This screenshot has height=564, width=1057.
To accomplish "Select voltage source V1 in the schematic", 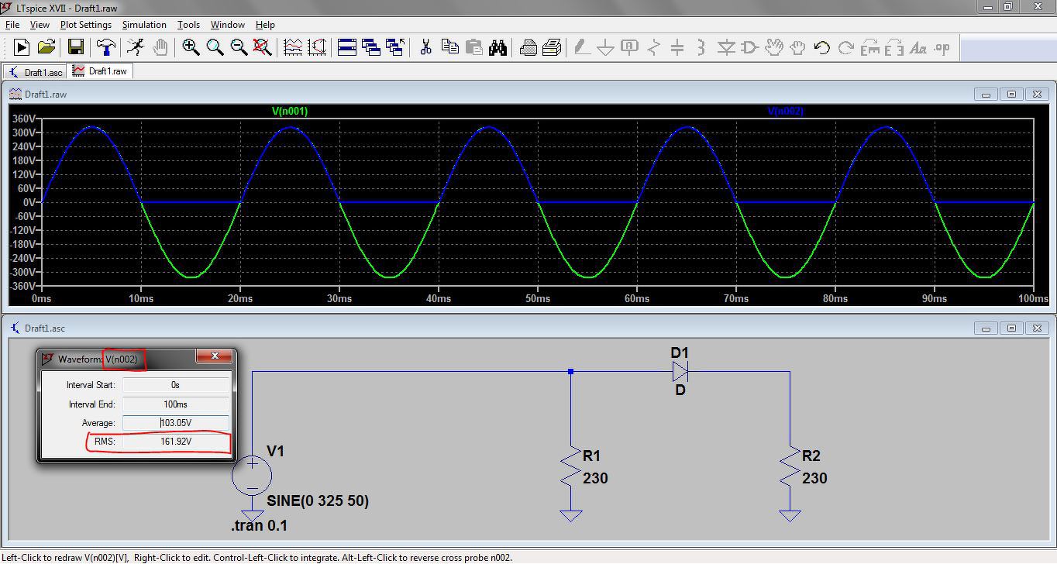I will (252, 474).
